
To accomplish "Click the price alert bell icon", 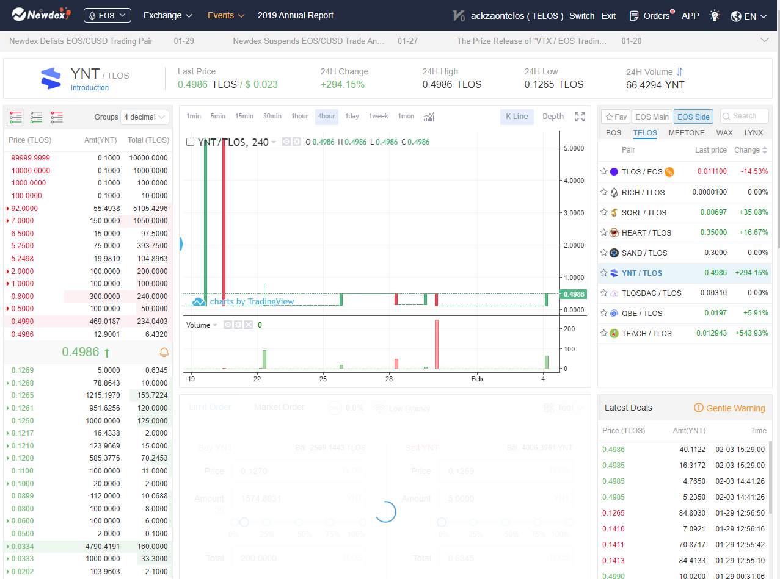I will click(164, 352).
